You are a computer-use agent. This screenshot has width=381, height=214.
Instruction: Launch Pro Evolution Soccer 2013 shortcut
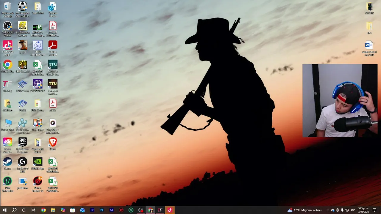click(x=23, y=9)
